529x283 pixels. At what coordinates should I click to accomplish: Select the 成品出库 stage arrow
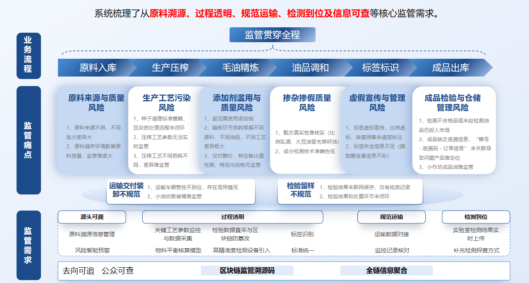pyautogui.click(x=450, y=68)
